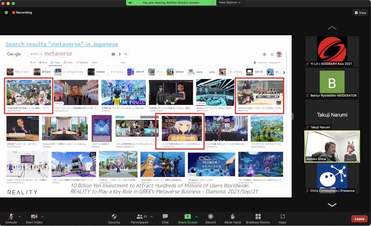Select the Shopping tab in Google
Screen dimensions: 371x226
pyautogui.click(x=82, y=62)
